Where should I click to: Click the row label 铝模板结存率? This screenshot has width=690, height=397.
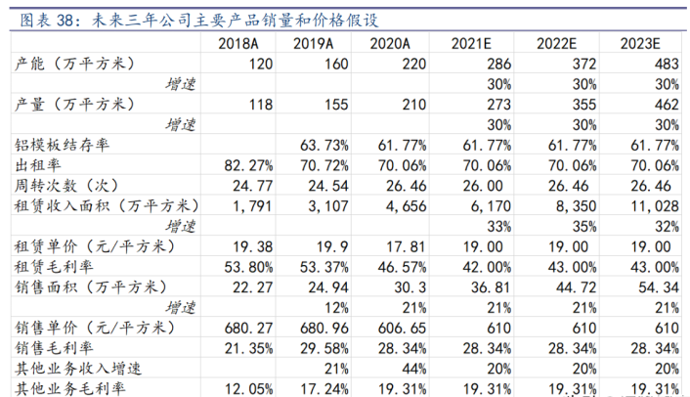[x=62, y=145]
